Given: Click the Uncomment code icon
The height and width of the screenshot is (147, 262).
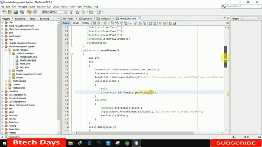Looking at the screenshot, I should point(175,23).
